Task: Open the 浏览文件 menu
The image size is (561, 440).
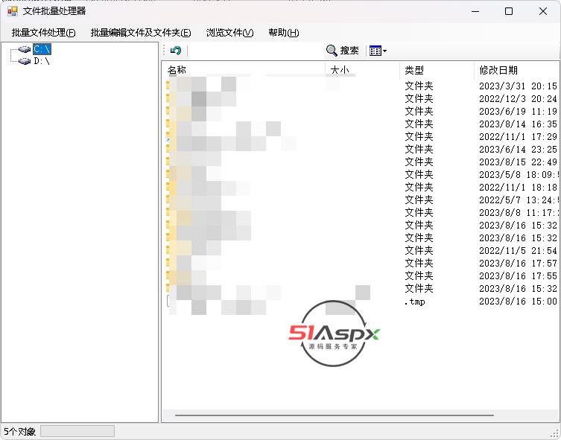Action: (x=229, y=33)
